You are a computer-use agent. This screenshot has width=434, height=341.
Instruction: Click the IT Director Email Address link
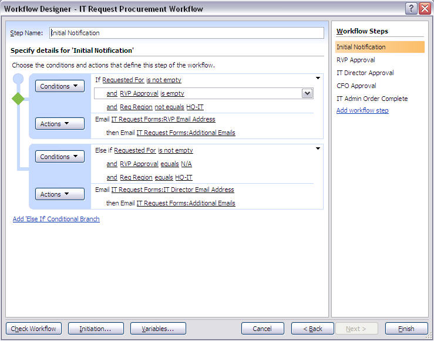coord(173,190)
